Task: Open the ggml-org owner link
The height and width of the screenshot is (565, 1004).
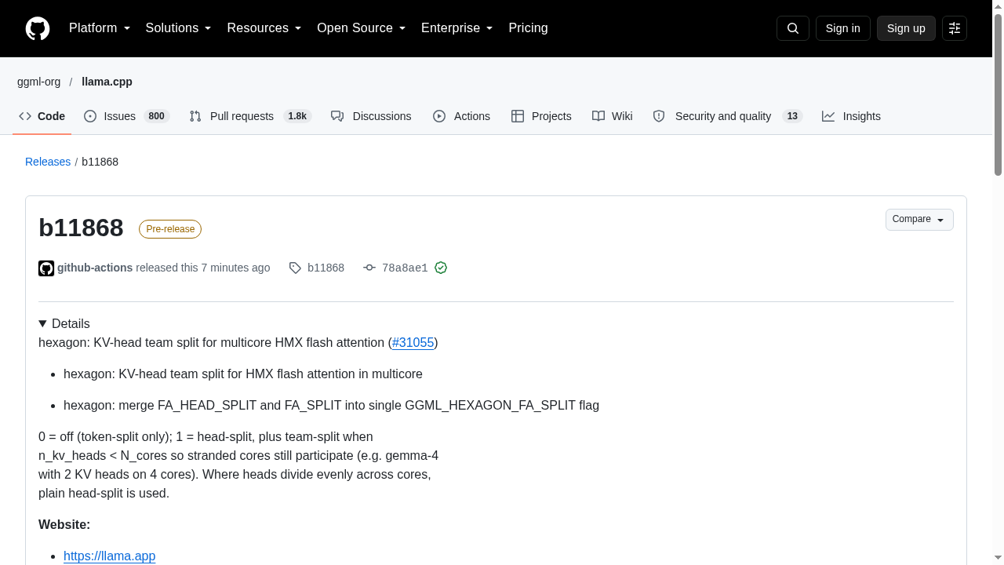Action: tap(39, 82)
